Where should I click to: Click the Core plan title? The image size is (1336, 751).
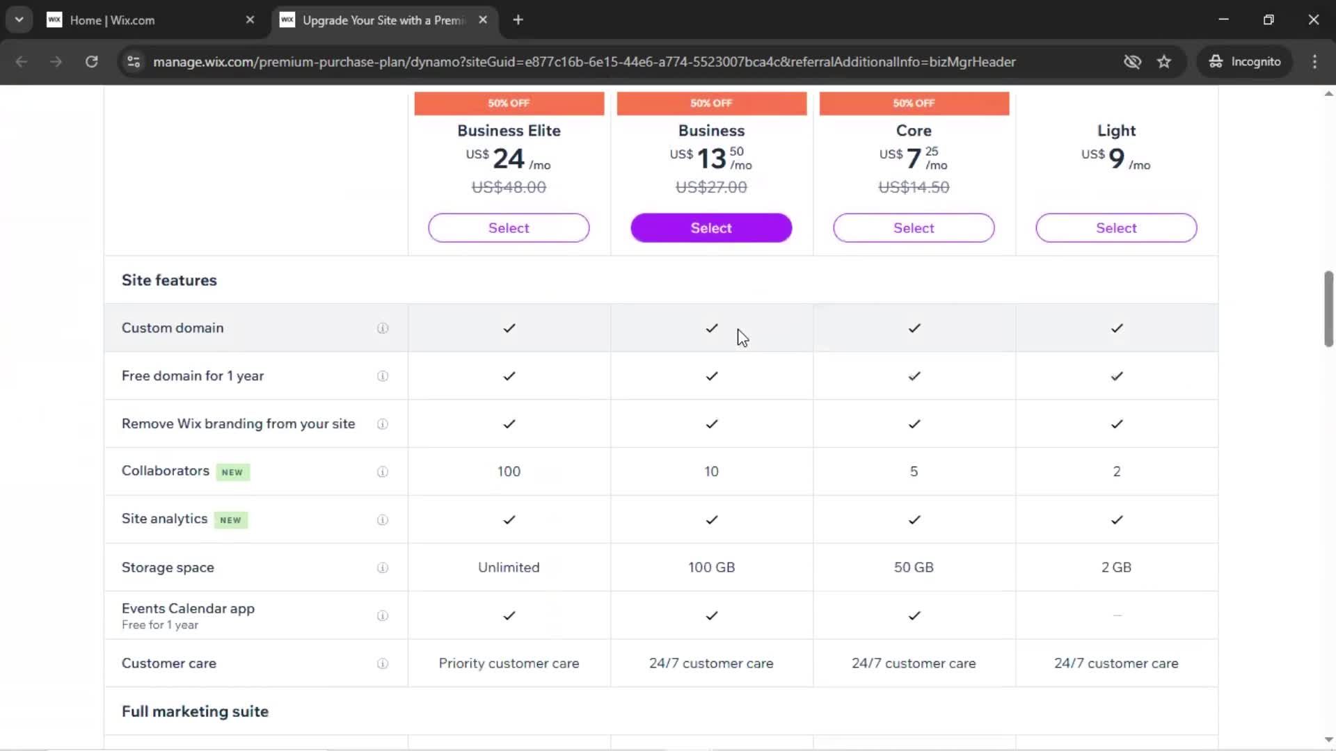tap(914, 131)
